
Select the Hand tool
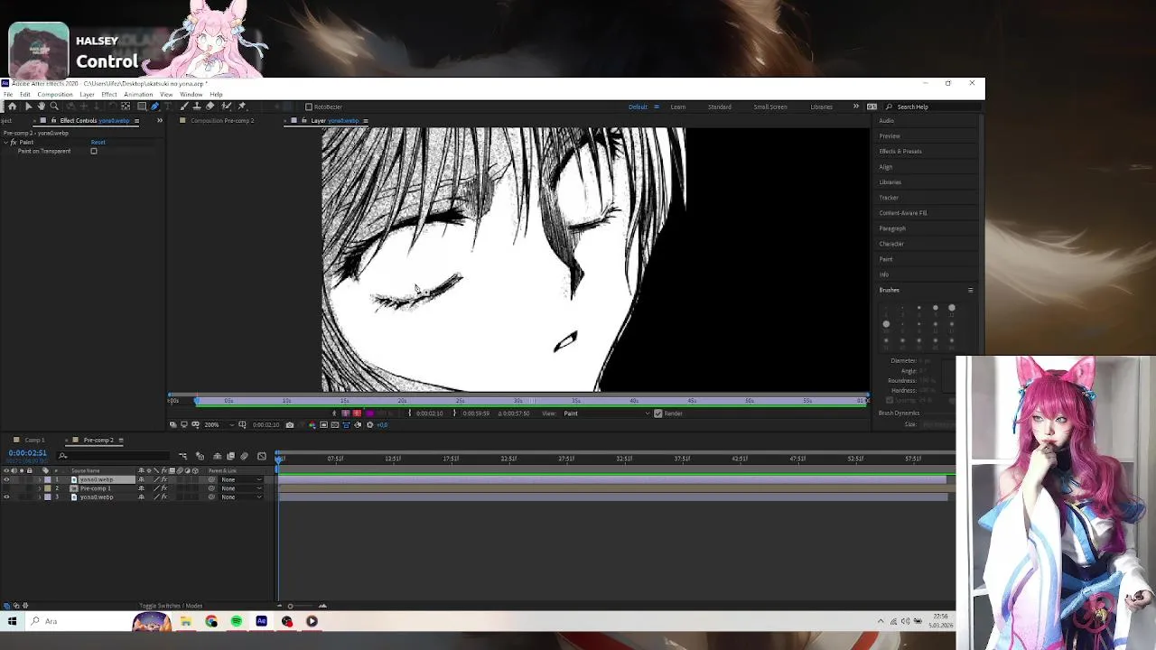point(41,107)
